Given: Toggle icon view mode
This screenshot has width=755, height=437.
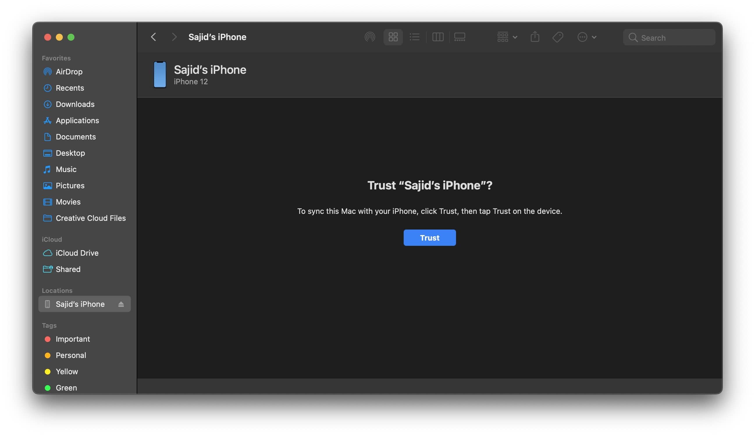Looking at the screenshot, I should pos(393,37).
